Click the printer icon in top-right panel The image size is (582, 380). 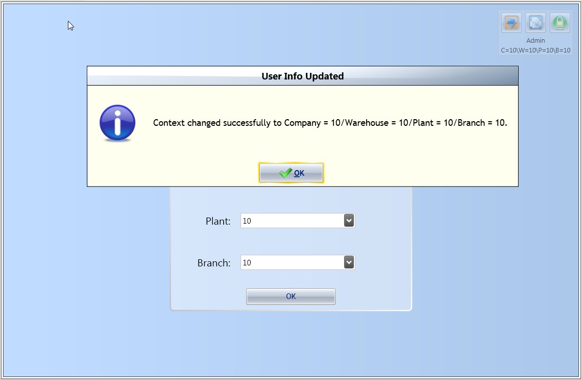[536, 23]
